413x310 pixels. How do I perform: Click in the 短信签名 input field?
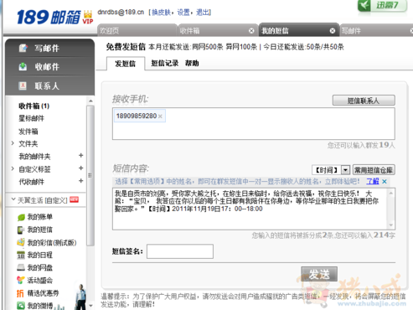[180, 251]
